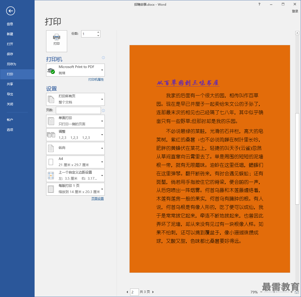Select 共享 in the backstage menu

(17, 84)
